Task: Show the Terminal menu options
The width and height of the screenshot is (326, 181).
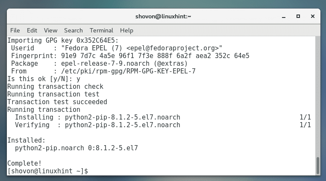Action: pos(101,30)
